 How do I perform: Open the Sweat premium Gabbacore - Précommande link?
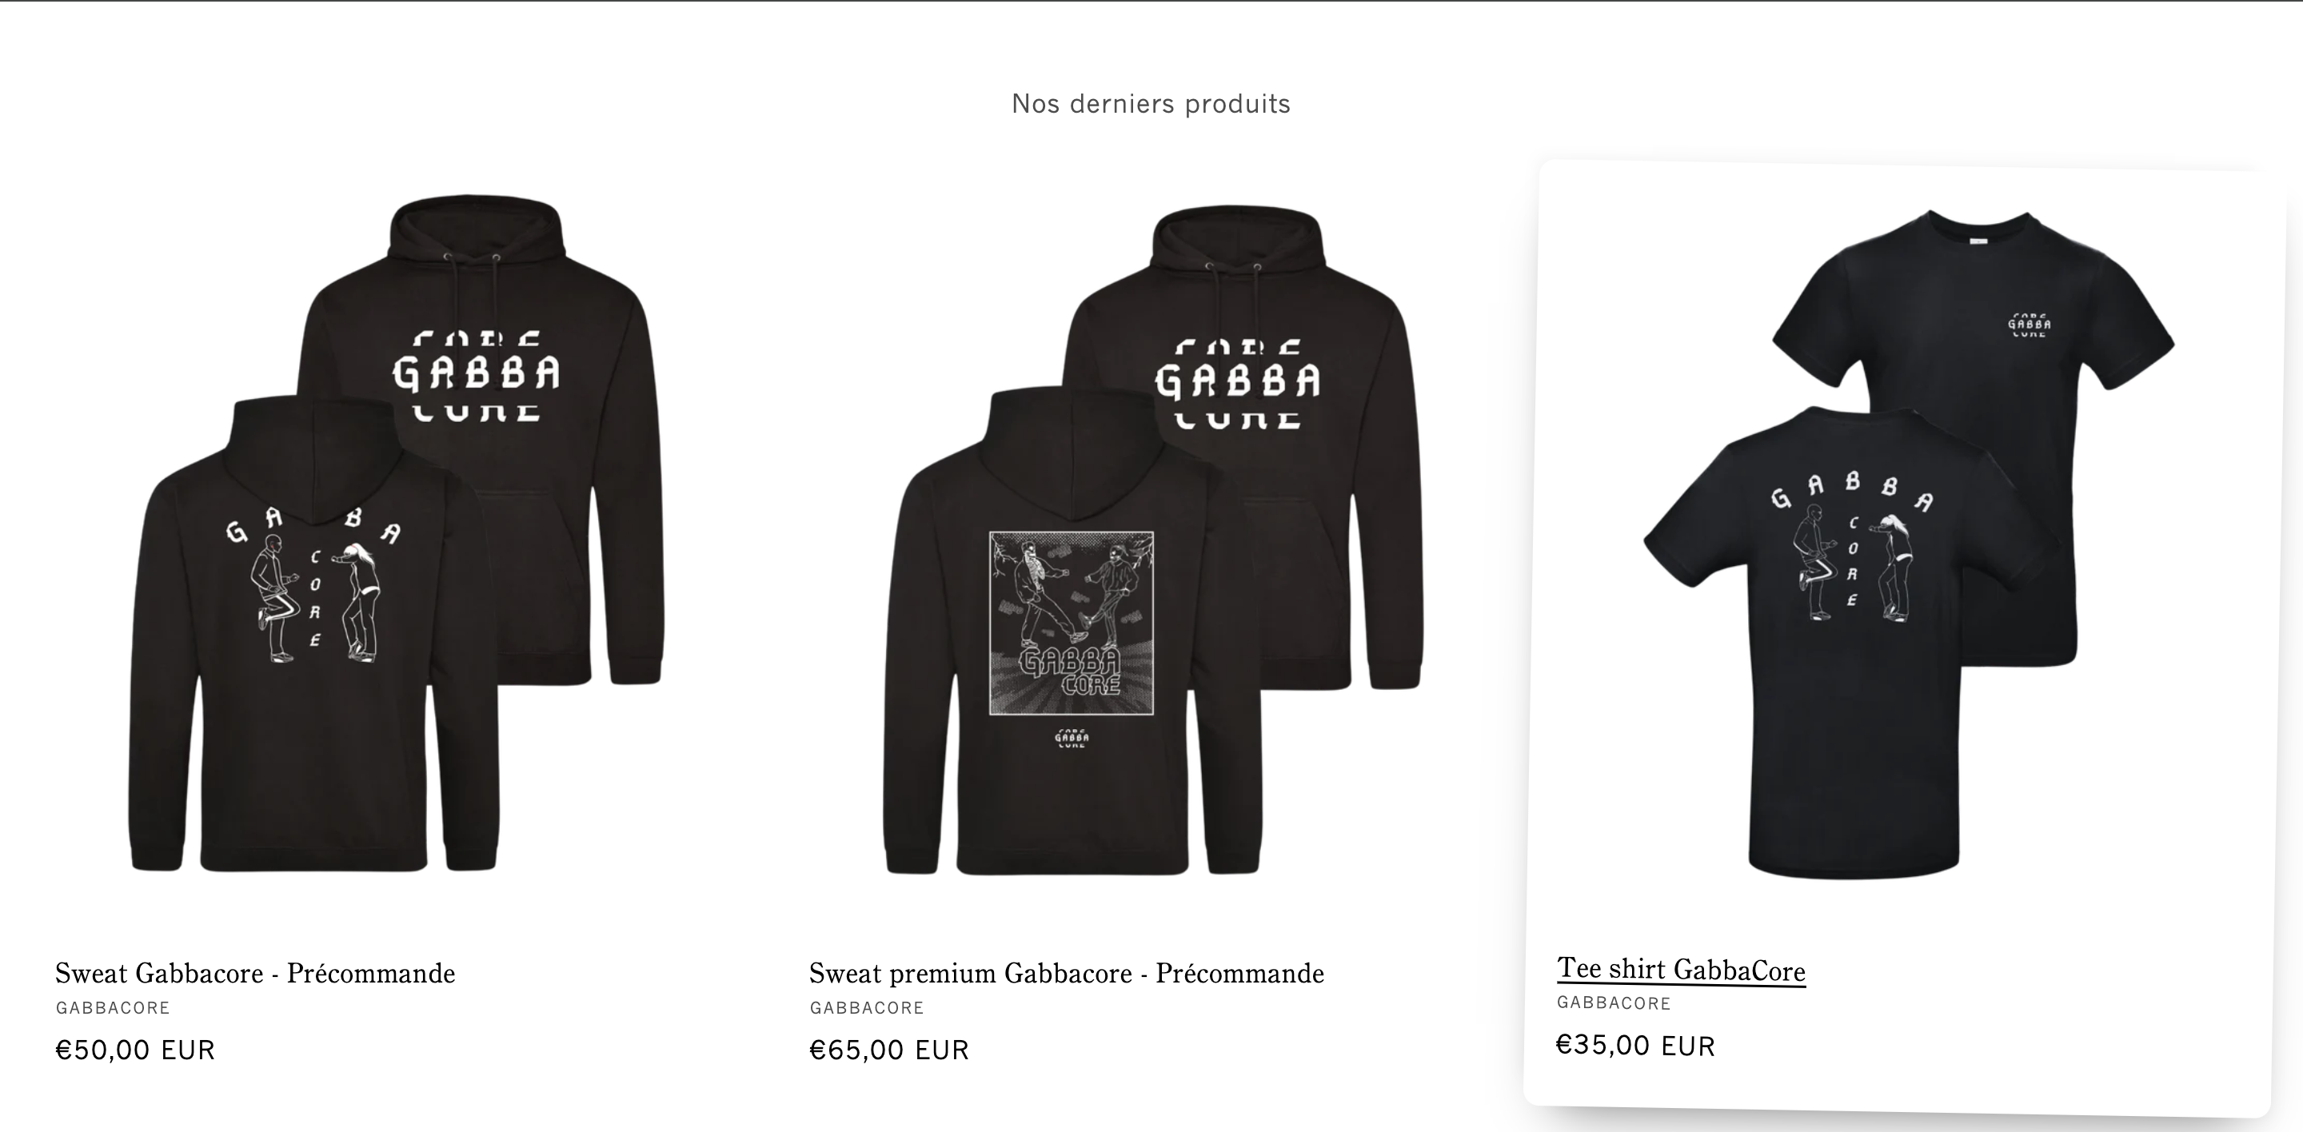click(1067, 973)
